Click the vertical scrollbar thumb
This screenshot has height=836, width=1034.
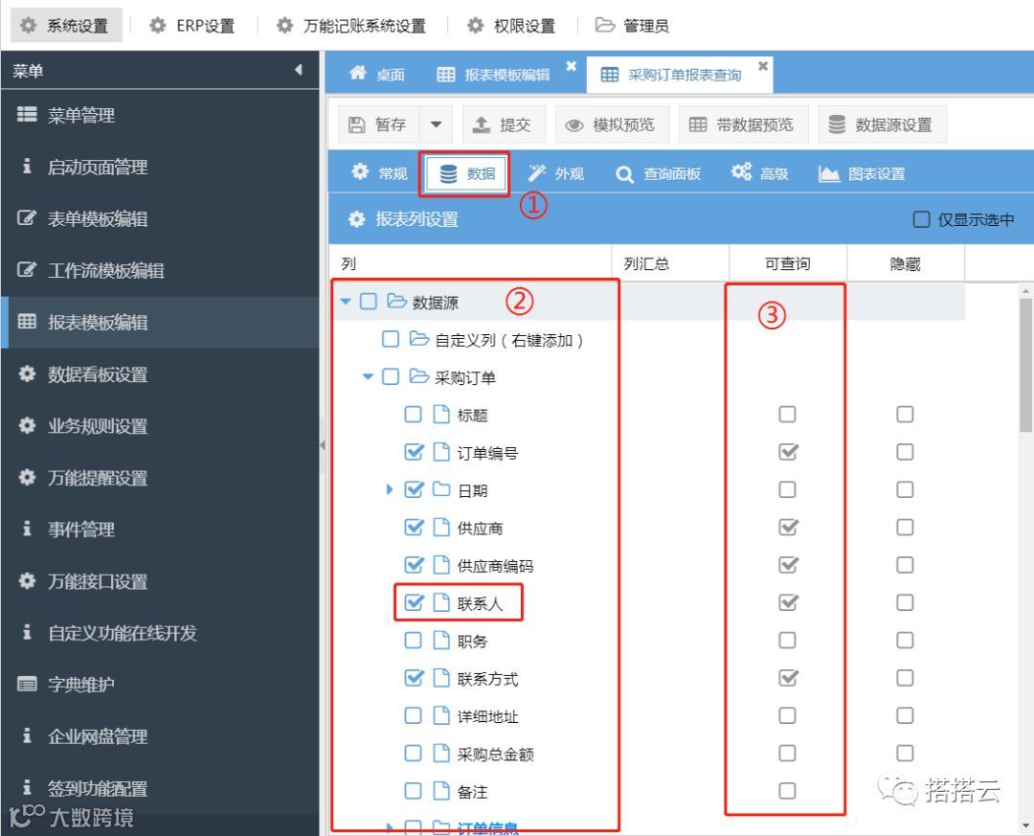(x=1026, y=366)
